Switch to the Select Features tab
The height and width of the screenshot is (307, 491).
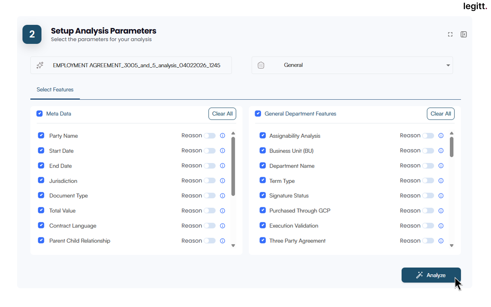coord(55,90)
